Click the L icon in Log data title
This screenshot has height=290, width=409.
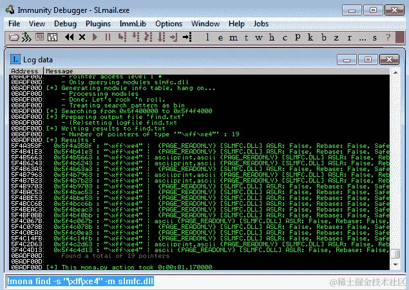(15, 59)
